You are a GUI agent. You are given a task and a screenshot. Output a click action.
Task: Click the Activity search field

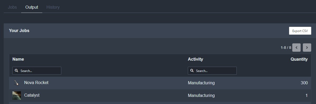click(212, 71)
